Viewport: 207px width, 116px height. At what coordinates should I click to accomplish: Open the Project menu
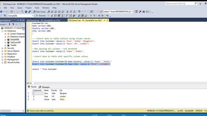pos(28,8)
